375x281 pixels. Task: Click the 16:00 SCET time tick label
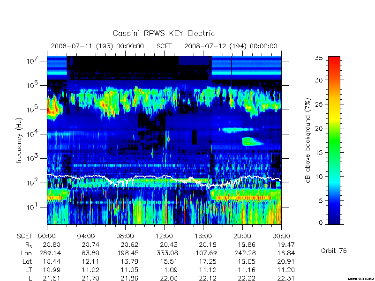203,236
